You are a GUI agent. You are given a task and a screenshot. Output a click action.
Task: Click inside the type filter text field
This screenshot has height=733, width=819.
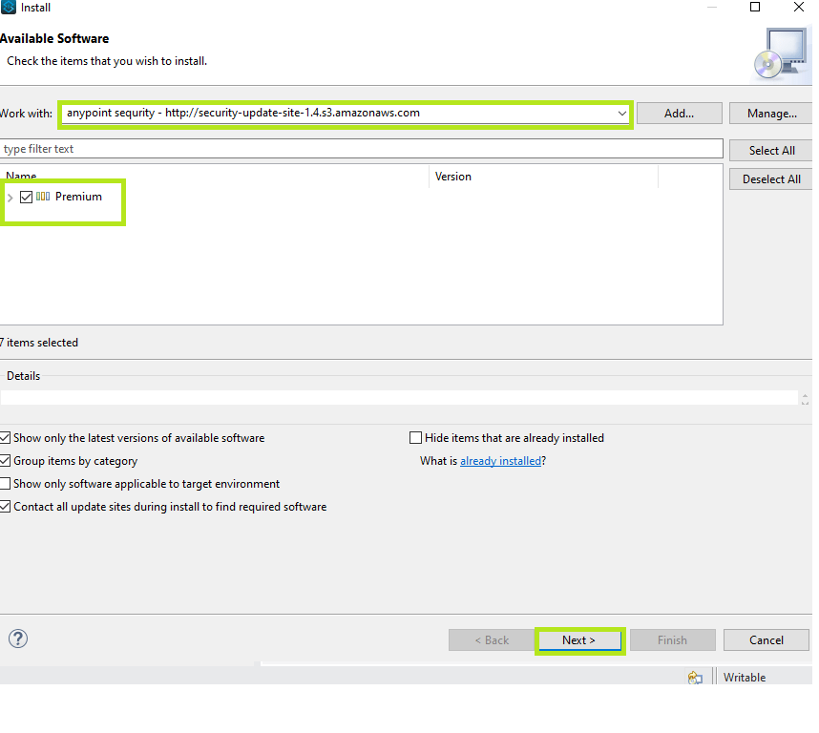coord(191,148)
